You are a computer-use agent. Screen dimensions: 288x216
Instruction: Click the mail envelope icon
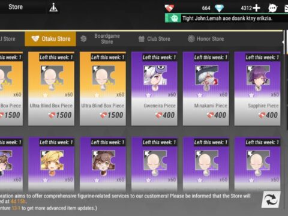click(x=286, y=8)
